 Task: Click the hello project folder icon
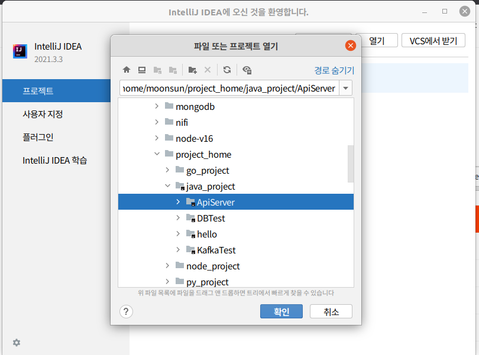click(x=190, y=234)
